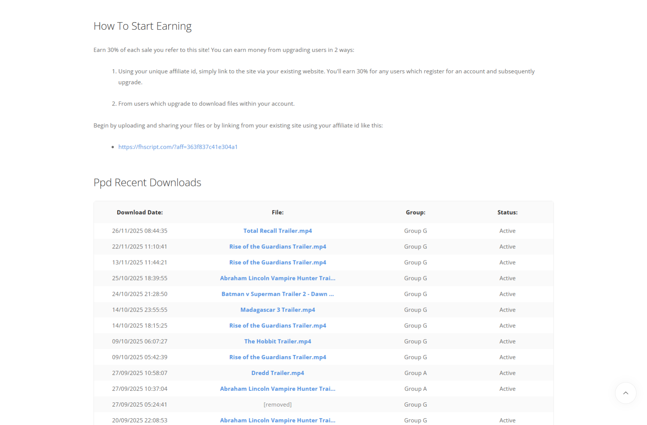Open Abraham Lincoln Vampire Hunter link dated 25/10/2025
Screen dimensions: 647x425
[x=278, y=278]
